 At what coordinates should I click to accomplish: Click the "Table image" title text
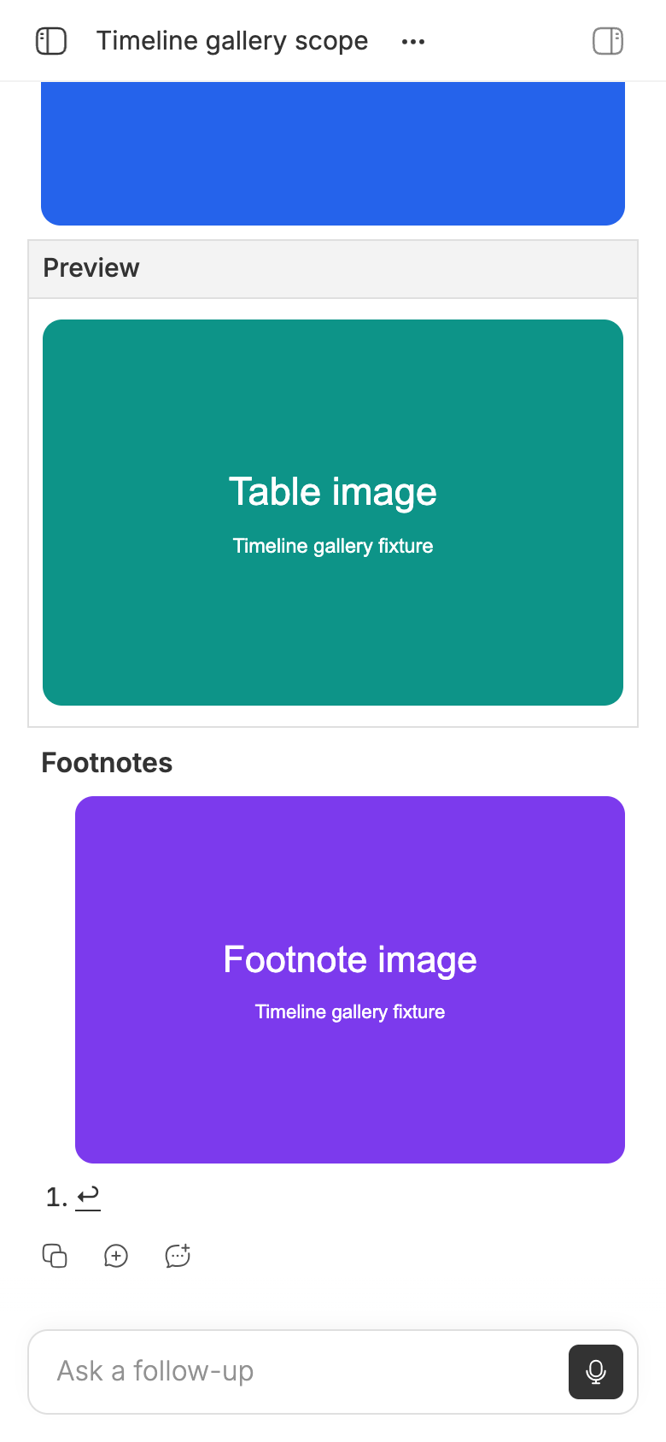pyautogui.click(x=333, y=492)
